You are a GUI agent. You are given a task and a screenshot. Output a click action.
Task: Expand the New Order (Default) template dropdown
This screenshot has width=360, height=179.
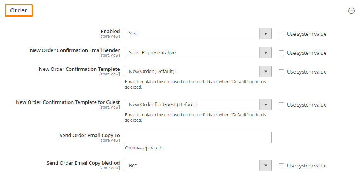198,72
